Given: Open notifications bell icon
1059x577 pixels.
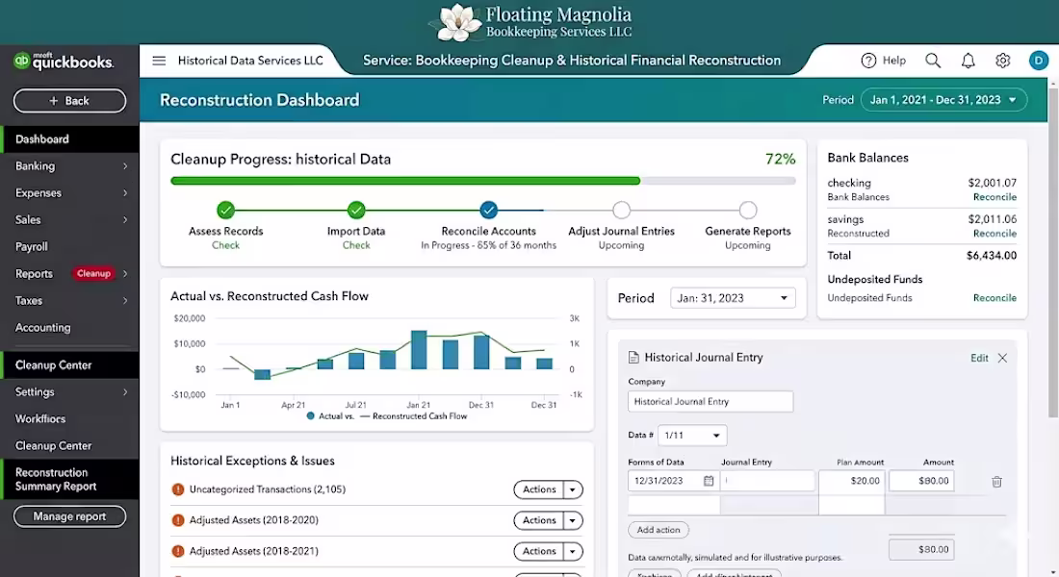Looking at the screenshot, I should click(x=968, y=61).
